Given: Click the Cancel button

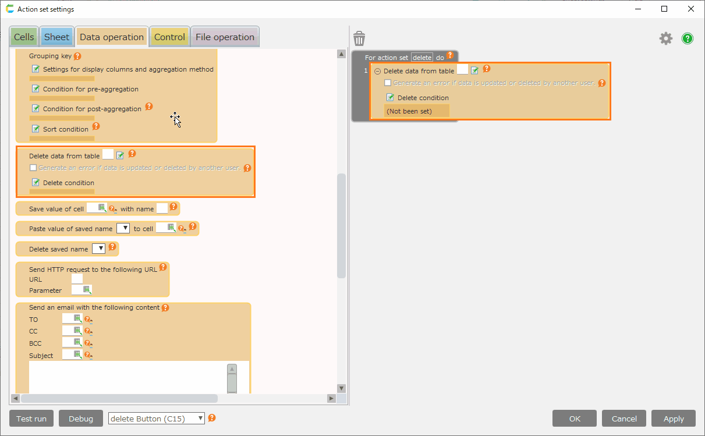Looking at the screenshot, I should (624, 419).
